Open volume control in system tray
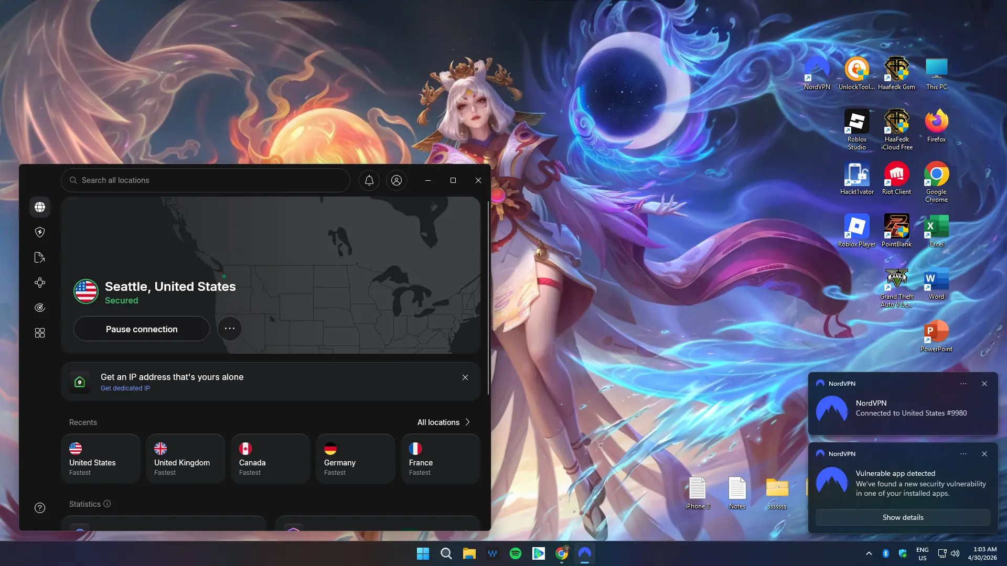Image resolution: width=1007 pixels, height=566 pixels. click(955, 553)
